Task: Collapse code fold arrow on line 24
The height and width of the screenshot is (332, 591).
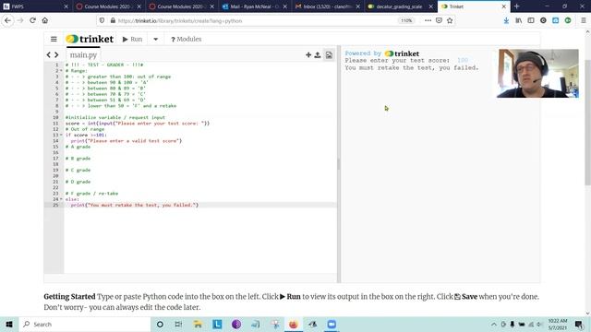Action: point(61,199)
